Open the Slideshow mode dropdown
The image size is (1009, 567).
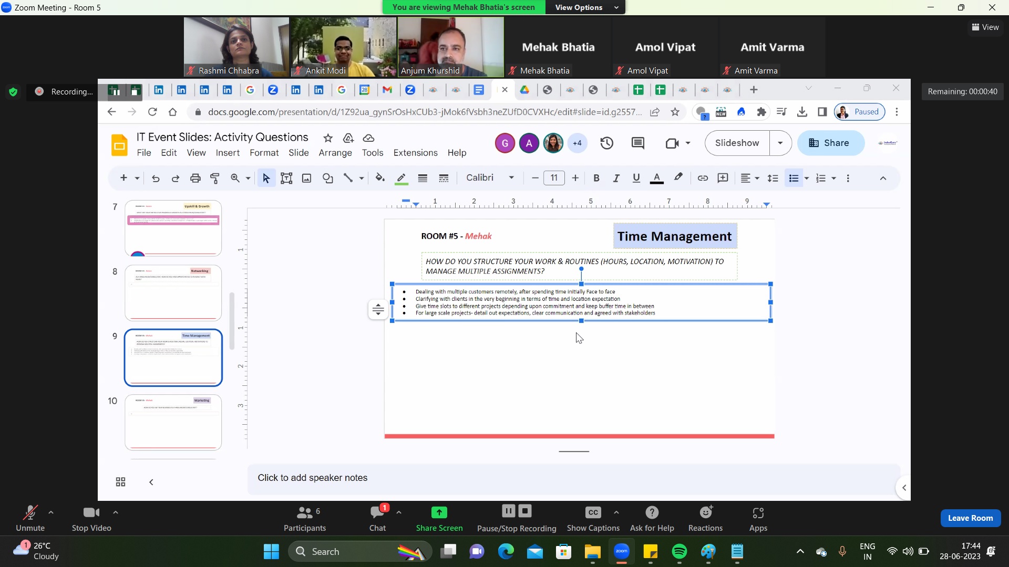pyautogui.click(x=781, y=143)
